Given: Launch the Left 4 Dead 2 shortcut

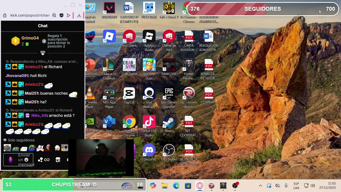Looking at the screenshot, I should point(169,10).
